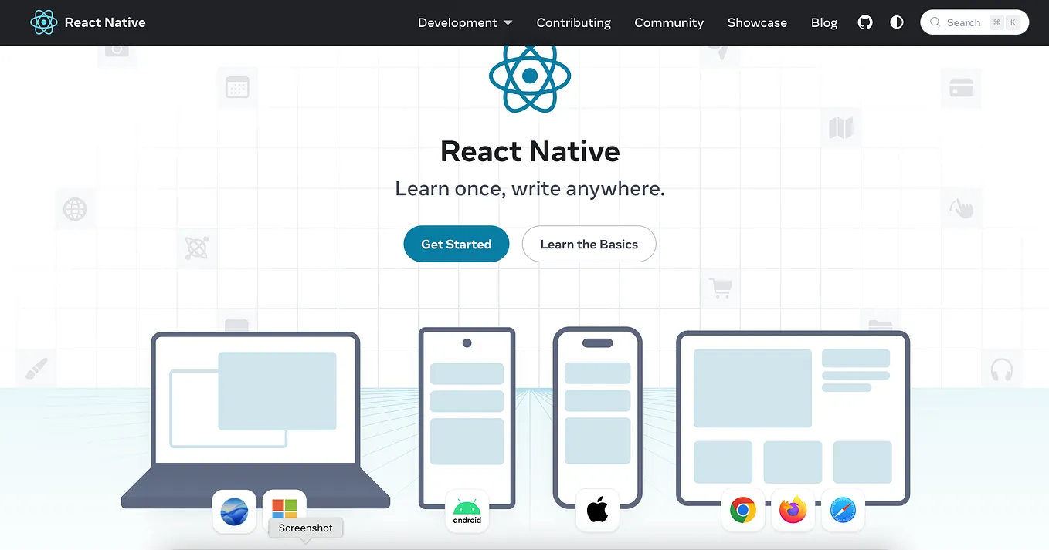1049x550 pixels.
Task: Click the Get Started button
Action: point(456,244)
